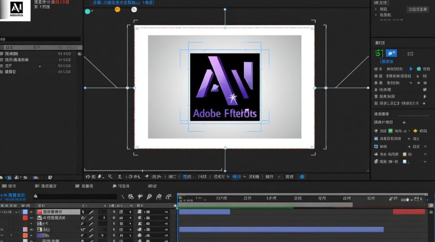Click the white circle icon above the viewer
Viewport: 435px width, 242px height.
[134, 10]
